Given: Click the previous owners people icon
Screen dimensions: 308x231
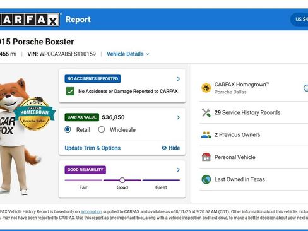Looking at the screenshot, I should [206, 135].
